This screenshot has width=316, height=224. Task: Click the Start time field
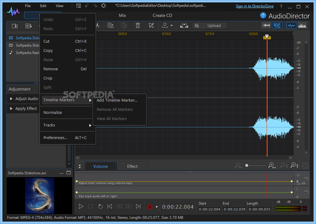(209, 209)
